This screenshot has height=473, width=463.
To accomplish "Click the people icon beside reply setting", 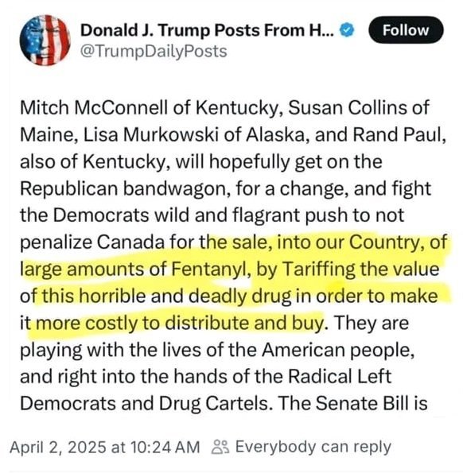I will (x=220, y=447).
